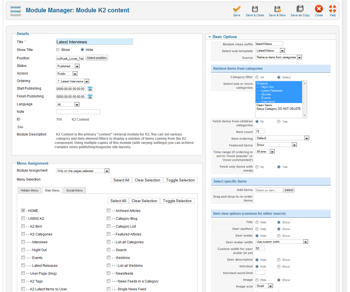Select Show for Show Title
350x292 pixels.
(x=58, y=50)
